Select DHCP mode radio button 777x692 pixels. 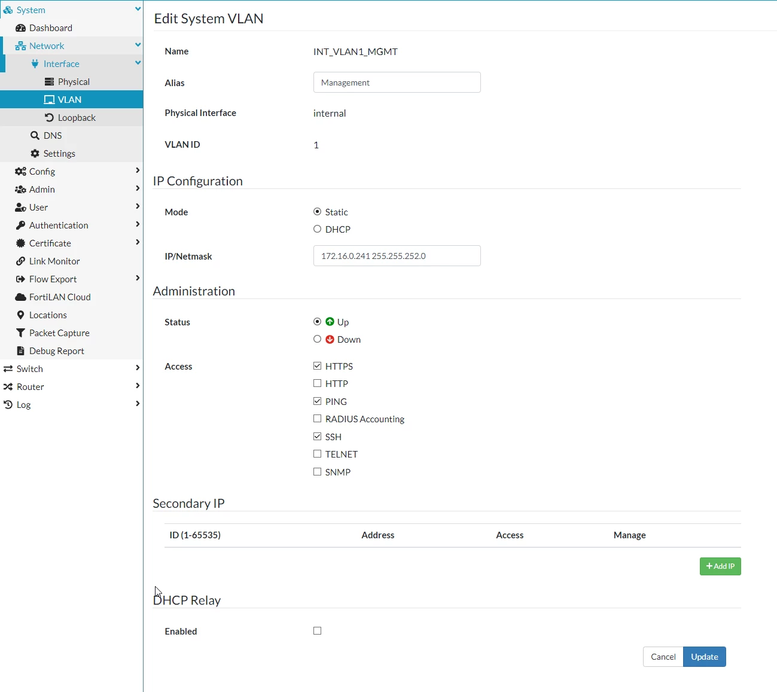(318, 229)
